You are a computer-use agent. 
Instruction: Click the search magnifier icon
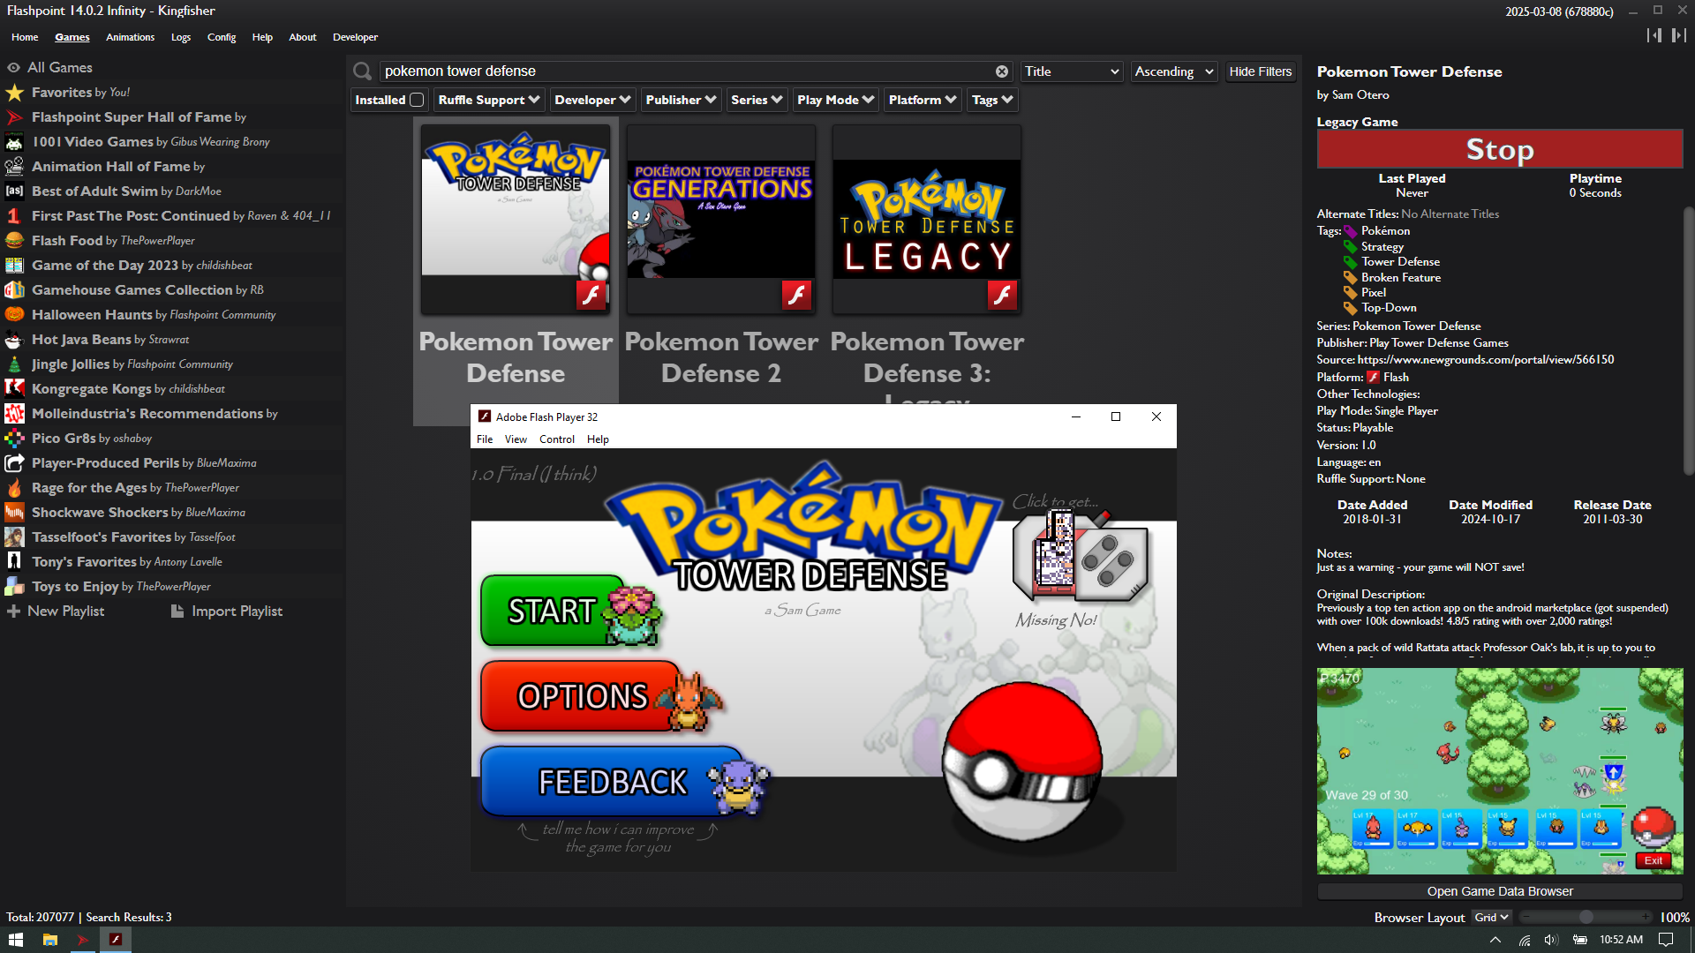pyautogui.click(x=362, y=71)
